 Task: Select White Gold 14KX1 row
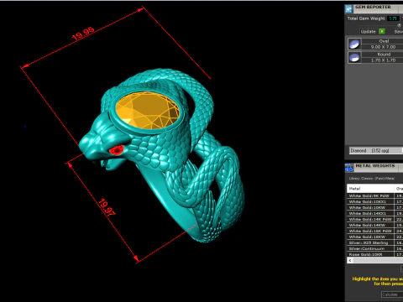370,213
